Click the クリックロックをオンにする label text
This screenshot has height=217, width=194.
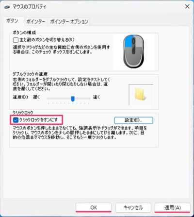click(x=38, y=120)
